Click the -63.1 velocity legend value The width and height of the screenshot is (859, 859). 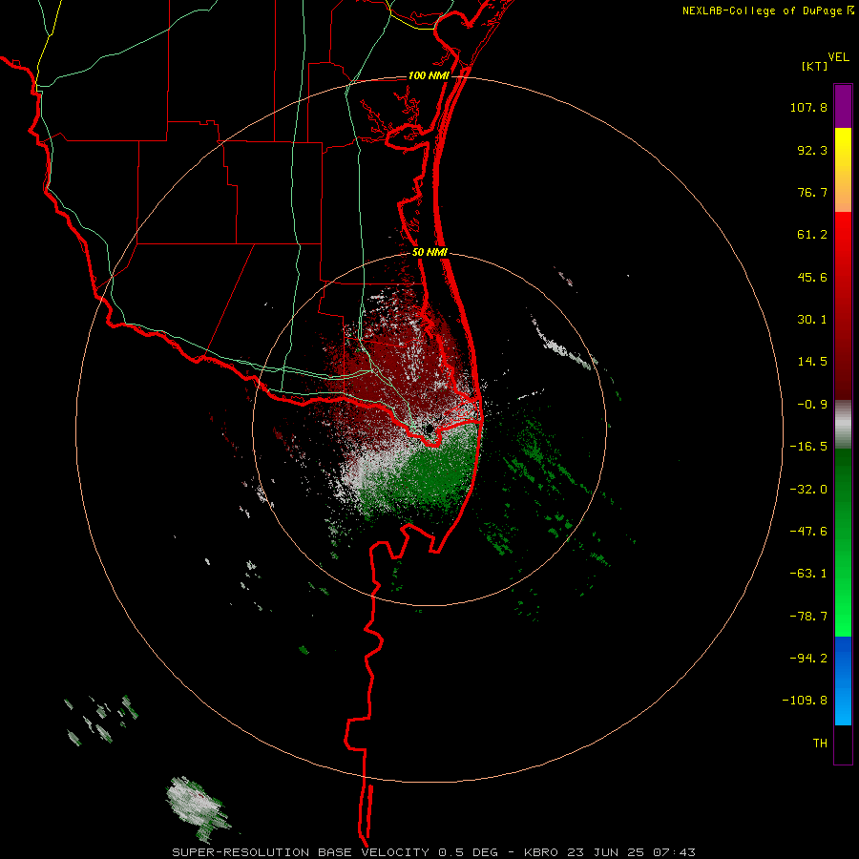click(x=808, y=574)
